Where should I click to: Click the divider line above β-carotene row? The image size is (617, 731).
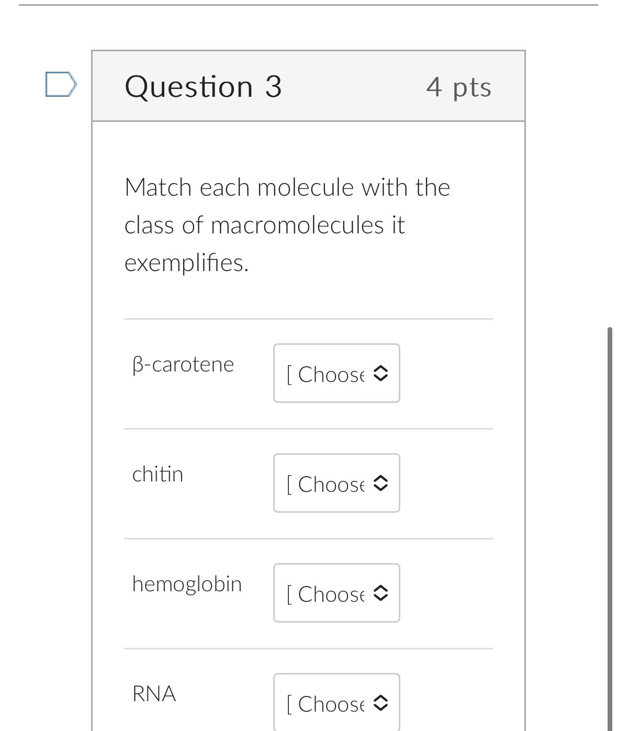click(x=309, y=320)
